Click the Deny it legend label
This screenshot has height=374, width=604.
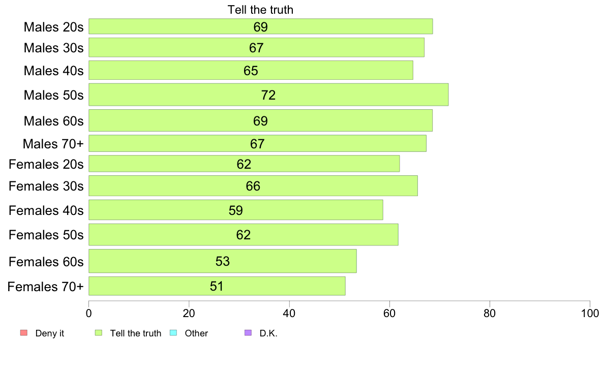(x=50, y=333)
